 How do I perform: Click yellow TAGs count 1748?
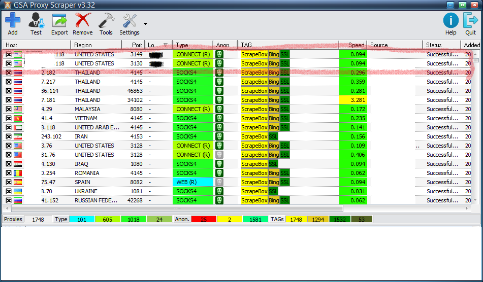click(x=296, y=219)
